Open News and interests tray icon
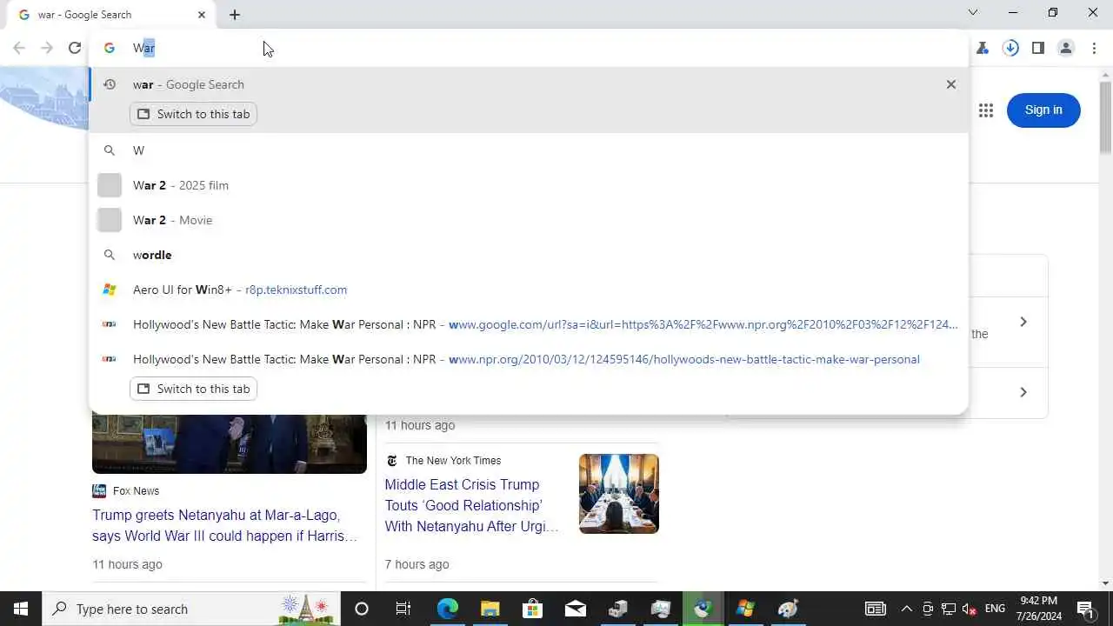1113x626 pixels. pos(876,609)
